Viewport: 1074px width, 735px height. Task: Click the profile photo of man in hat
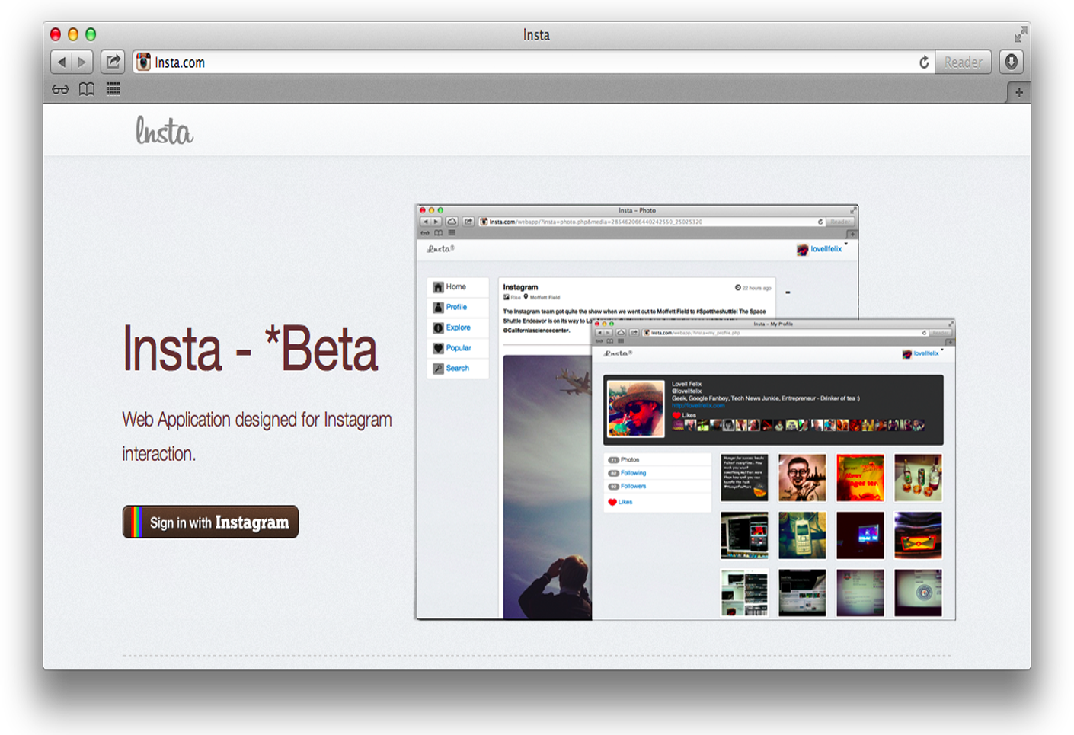[636, 409]
